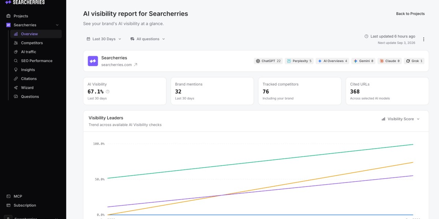Viewport: 439px width, 219px height.
Task: Click the bar chart icon beside Visibility Score
Action: (x=383, y=119)
